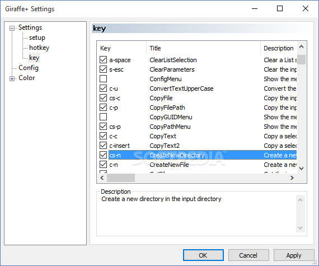Select the Settings root tree label
319x266 pixels.
click(x=30, y=27)
